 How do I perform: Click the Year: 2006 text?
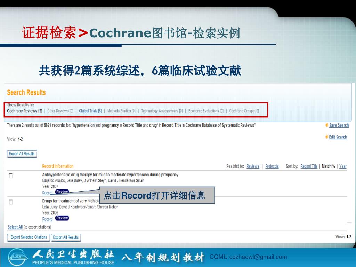tap(50, 213)
